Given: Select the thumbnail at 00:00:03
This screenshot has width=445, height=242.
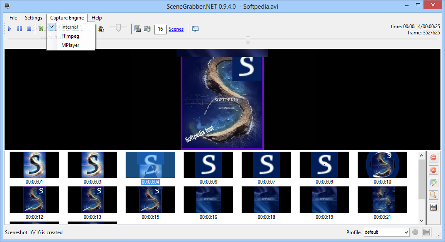Looking at the screenshot, I should pos(92,165).
